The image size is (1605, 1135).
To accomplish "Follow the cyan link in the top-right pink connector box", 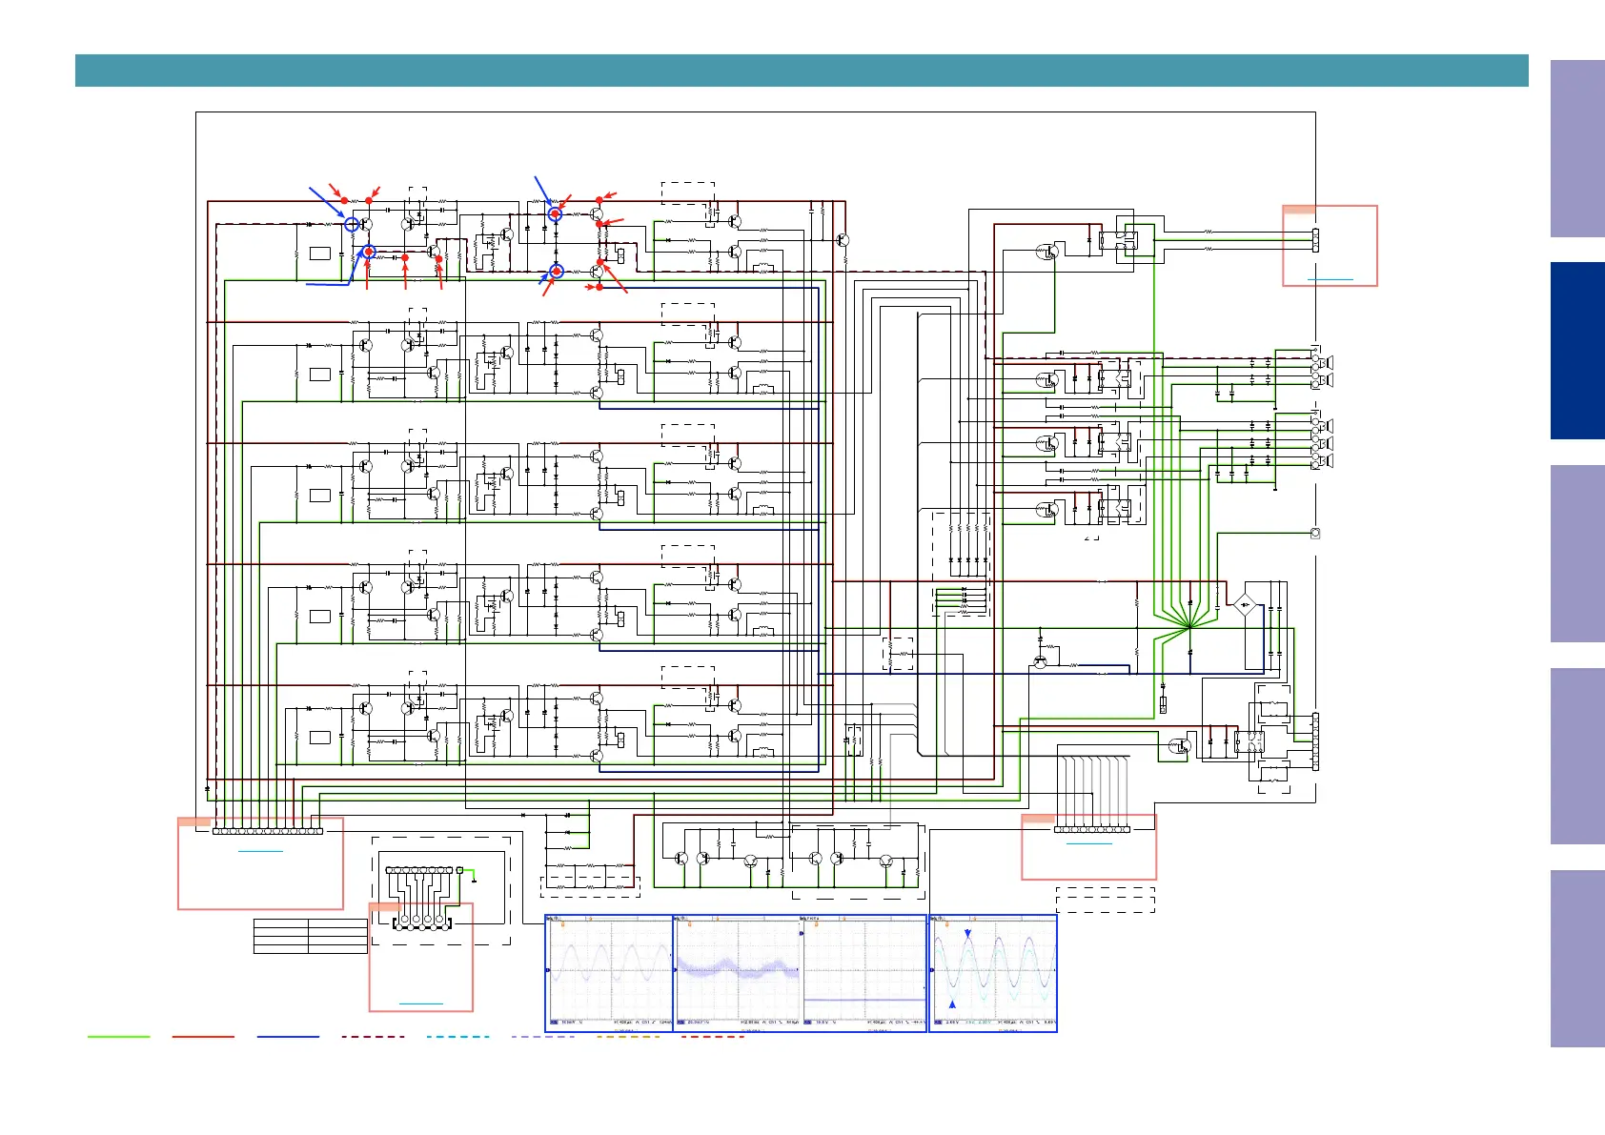I will [1330, 279].
